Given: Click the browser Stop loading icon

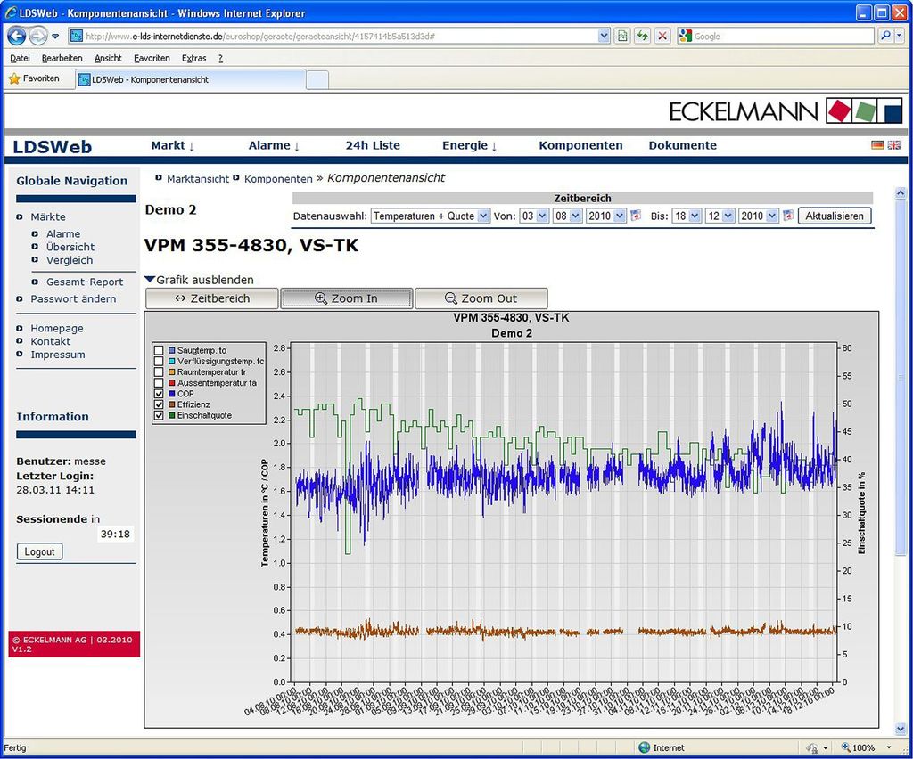Looking at the screenshot, I should [x=662, y=36].
